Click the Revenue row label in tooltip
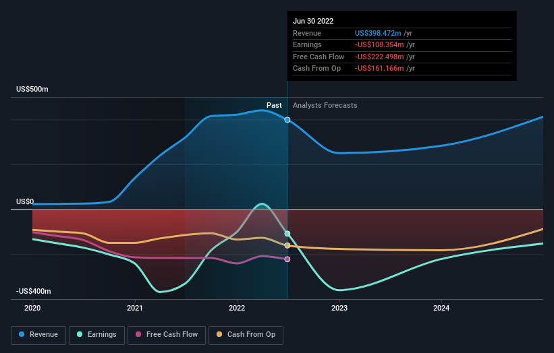This screenshot has width=554, height=353. (x=306, y=33)
